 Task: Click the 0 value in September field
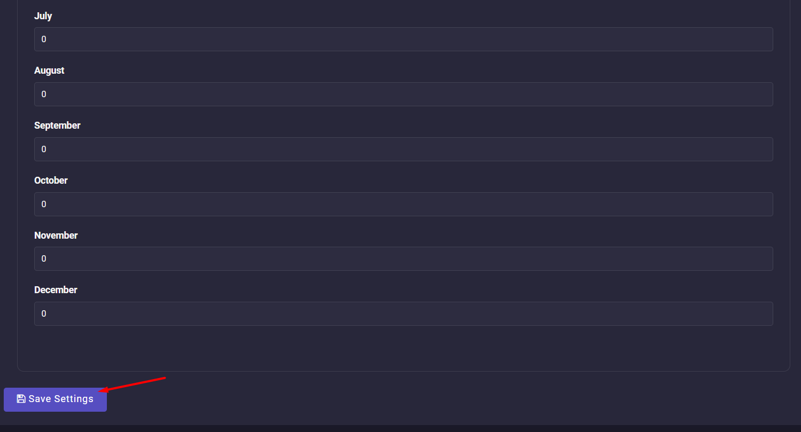click(44, 150)
